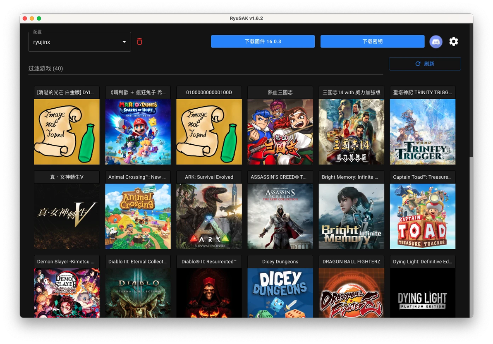Select Captain Toad Treasure Tracker cover
Viewport: 493px width, 344px height.
pos(423,216)
